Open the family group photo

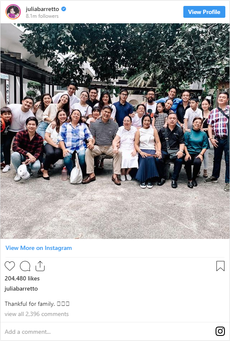(115, 131)
